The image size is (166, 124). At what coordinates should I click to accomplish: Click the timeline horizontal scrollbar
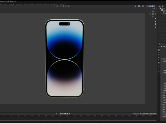(78, 121)
